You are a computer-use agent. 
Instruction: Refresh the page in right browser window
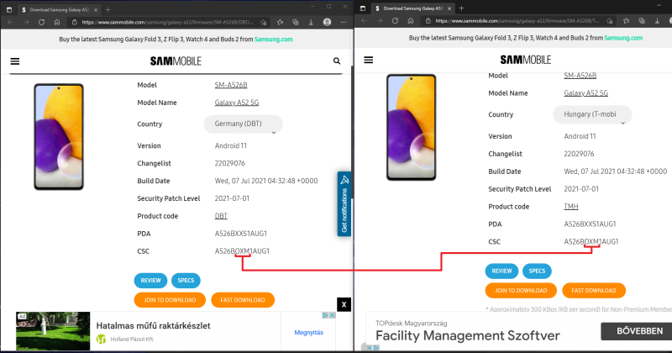[395, 20]
